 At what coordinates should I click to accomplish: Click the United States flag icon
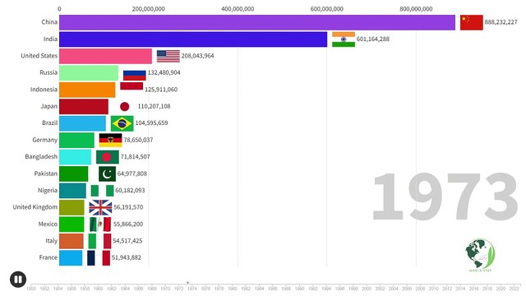tap(168, 56)
